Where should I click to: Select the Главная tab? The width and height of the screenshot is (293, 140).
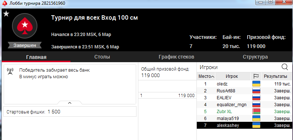click(36, 57)
